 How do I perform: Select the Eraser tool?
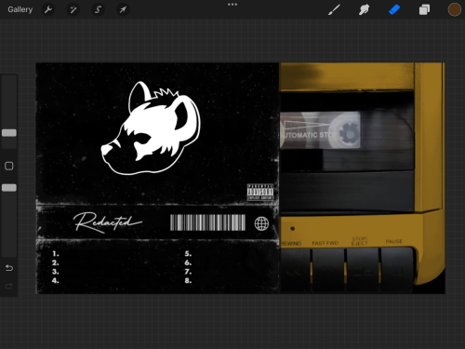[394, 9]
